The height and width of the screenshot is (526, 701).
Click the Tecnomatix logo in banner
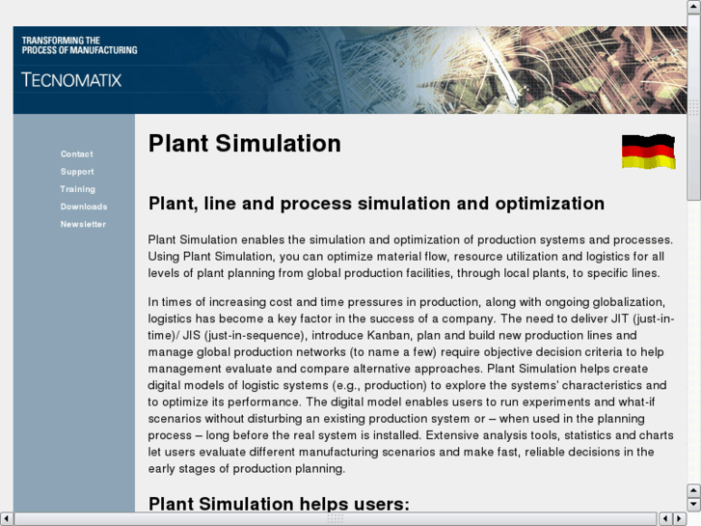tap(71, 80)
